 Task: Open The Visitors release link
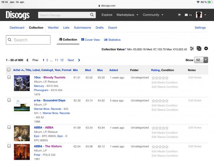pos(53,146)
